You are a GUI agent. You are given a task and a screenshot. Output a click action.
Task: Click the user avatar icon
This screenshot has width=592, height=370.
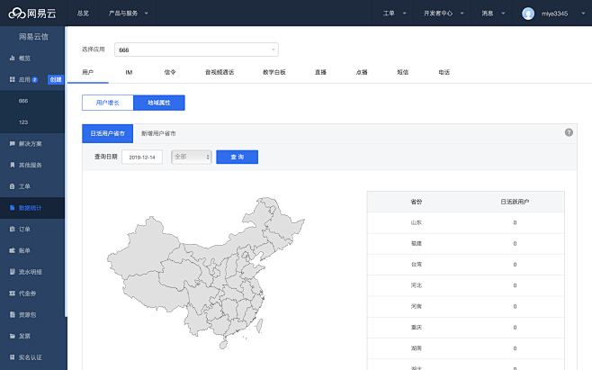click(x=527, y=14)
